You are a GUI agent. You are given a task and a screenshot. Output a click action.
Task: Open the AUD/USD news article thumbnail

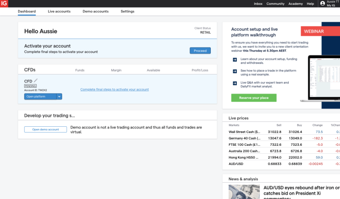point(244,192)
